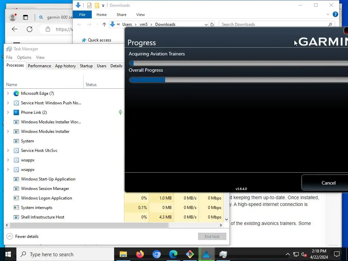Expand the Phone Link (2) process group
The width and height of the screenshot is (348, 261).
[8, 112]
